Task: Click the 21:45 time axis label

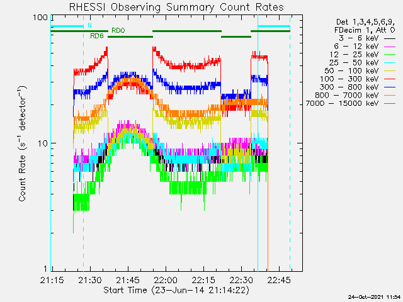Action: 128,280
